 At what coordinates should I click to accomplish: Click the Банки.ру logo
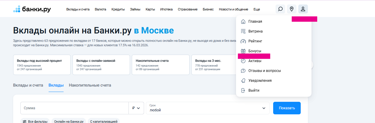pyautogui.click(x=32, y=9)
